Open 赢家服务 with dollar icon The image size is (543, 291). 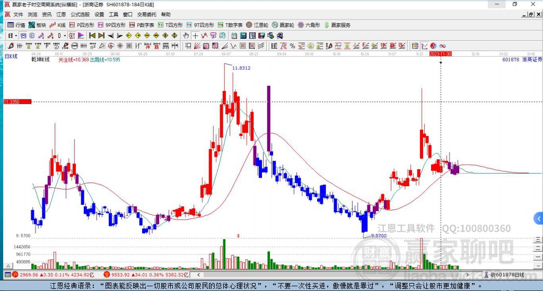click(337, 25)
